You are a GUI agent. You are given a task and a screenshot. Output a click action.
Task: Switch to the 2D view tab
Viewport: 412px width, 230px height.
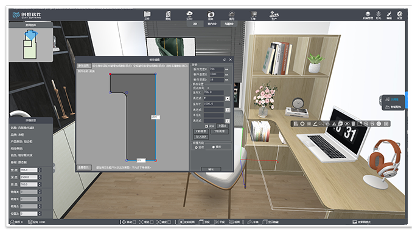[195, 24]
